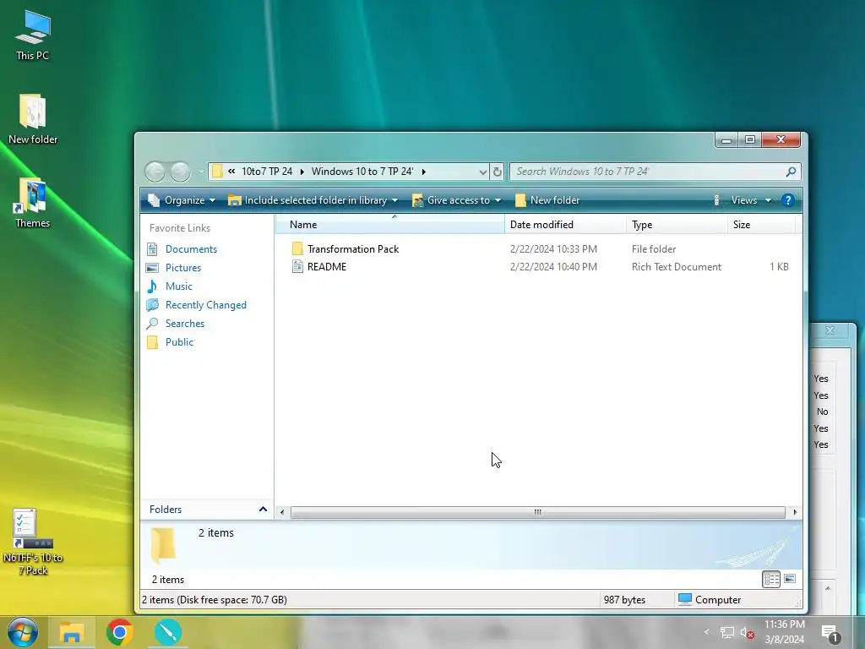
Task: Open the Themes desktop shortcut
Action: (x=32, y=203)
